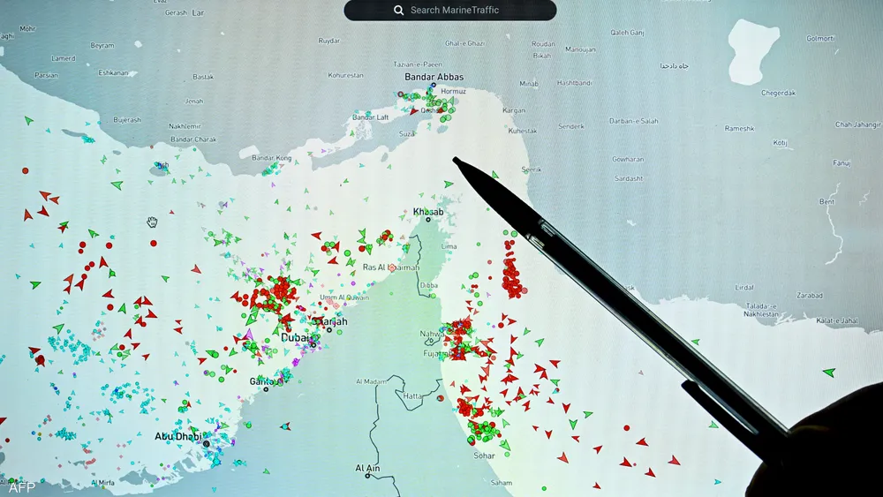Click the green vessel arrow near Kalat-e-Jahal
Viewport: 883px width, 497px height.
(828, 372)
